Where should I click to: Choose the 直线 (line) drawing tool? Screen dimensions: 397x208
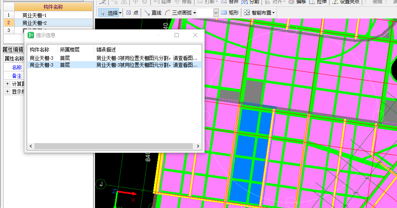coord(153,12)
